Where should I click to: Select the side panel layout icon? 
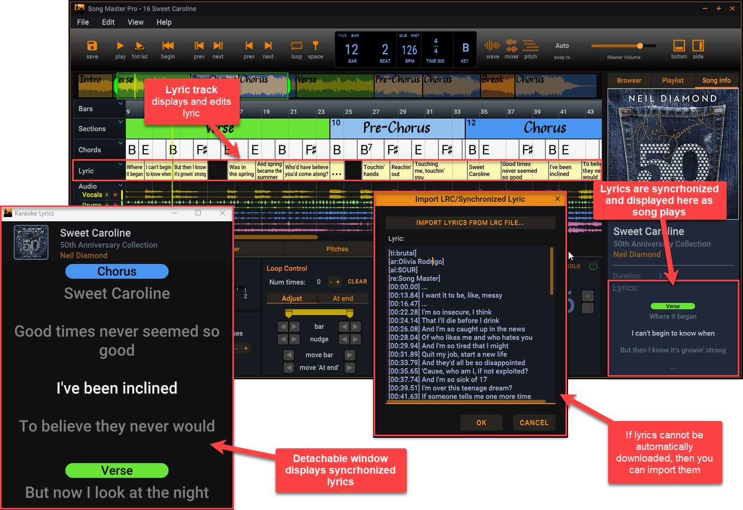[698, 46]
